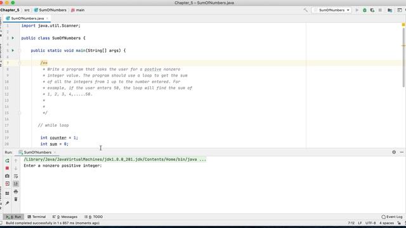Click the '// while loop' comment

point(53,125)
